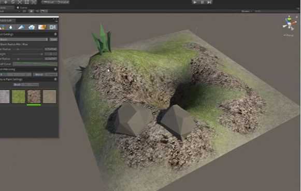Viewport: 301px width, 191px height.
Task: Select the Move tool in top toolbar
Action: point(6,2)
